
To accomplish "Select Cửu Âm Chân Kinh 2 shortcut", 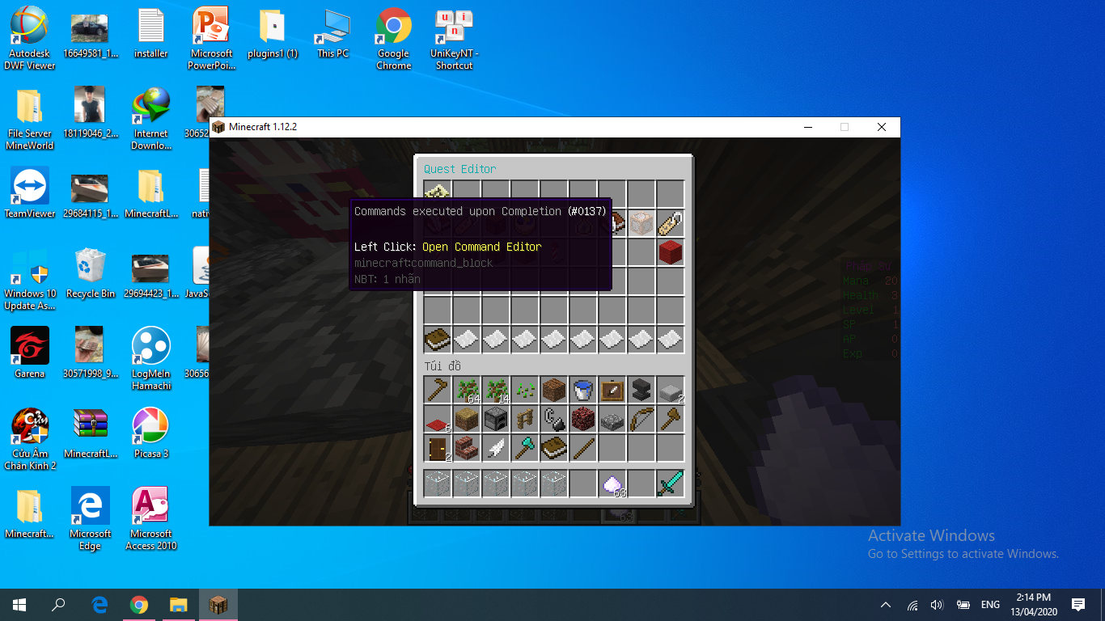I will (x=30, y=438).
